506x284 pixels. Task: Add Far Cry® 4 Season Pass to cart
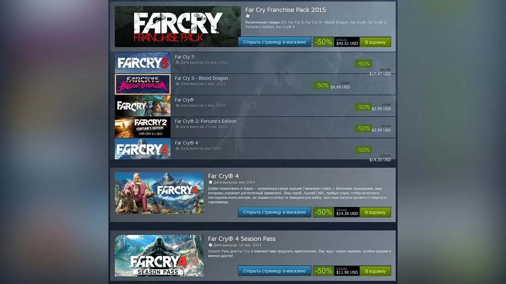click(x=375, y=271)
